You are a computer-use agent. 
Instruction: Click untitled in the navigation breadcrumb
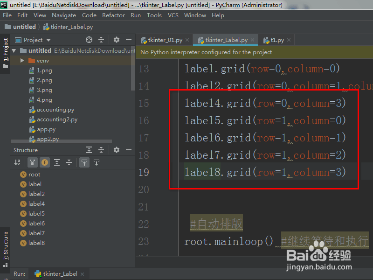tap(20, 27)
